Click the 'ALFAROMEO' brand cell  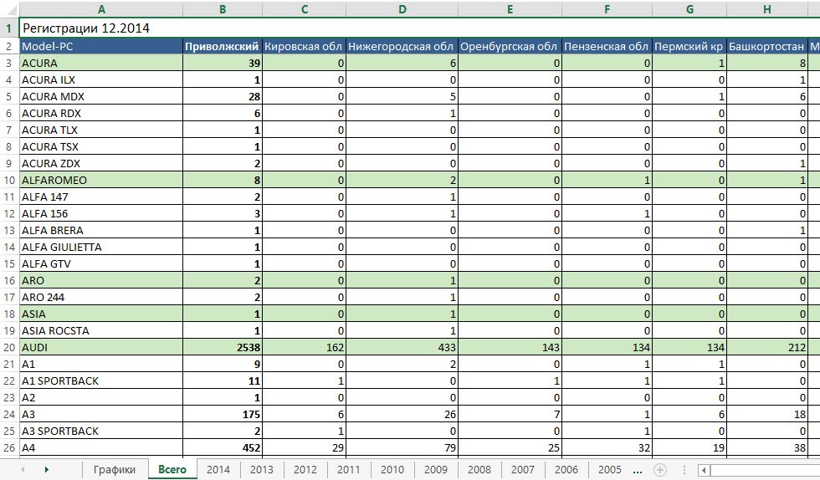[x=101, y=180]
